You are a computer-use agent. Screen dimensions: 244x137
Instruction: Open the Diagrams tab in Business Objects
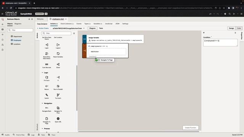coord(18,24)
